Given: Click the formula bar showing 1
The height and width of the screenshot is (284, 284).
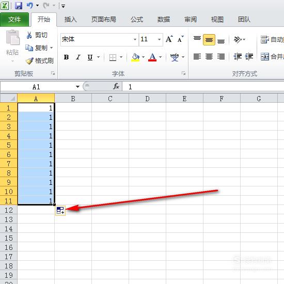Looking at the screenshot, I should (x=203, y=87).
